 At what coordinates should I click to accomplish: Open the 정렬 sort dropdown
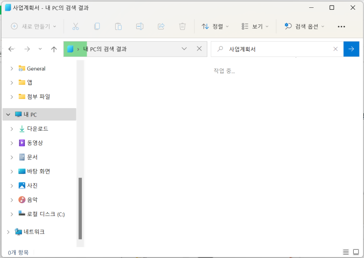pos(215,26)
